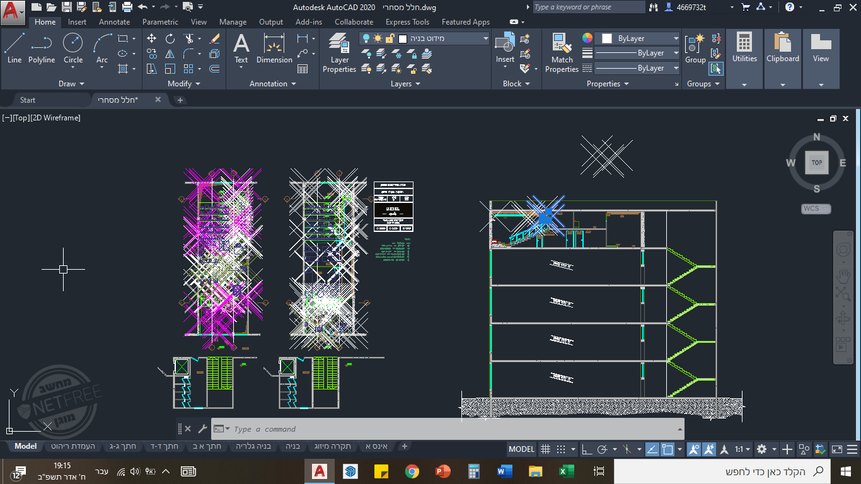
Task: Toggle Ortho mode in status bar
Action: click(586, 449)
